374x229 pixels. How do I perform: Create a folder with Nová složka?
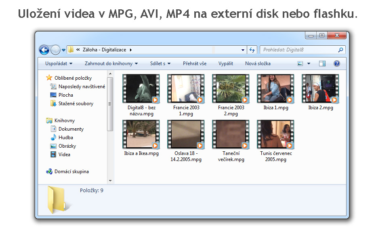258,64
